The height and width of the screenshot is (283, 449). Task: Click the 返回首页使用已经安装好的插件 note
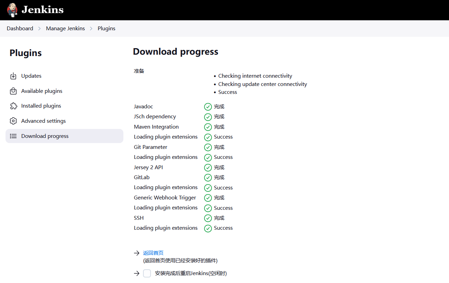pyautogui.click(x=180, y=261)
